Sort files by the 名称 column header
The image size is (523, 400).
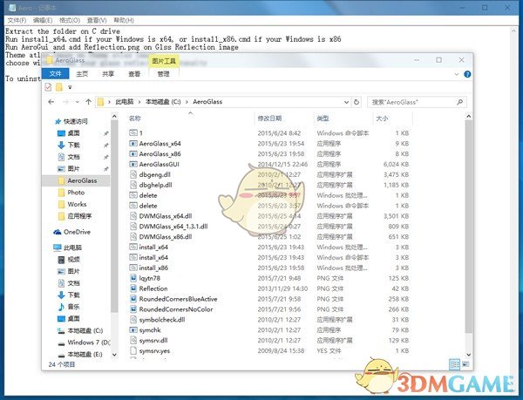pyautogui.click(x=135, y=119)
